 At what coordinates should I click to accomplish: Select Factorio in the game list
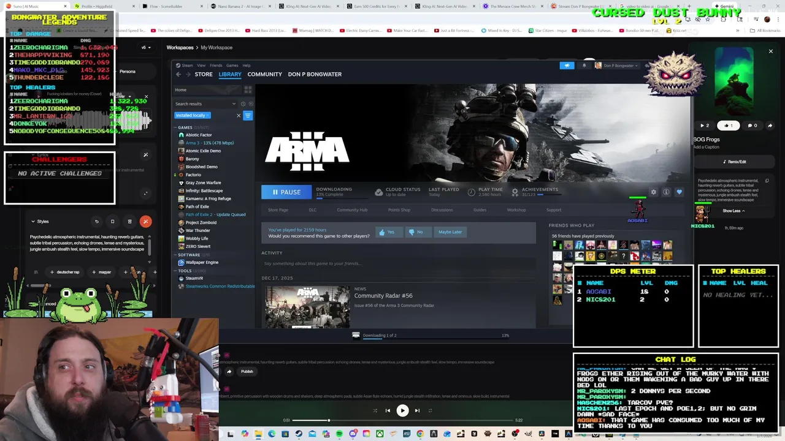(x=193, y=175)
